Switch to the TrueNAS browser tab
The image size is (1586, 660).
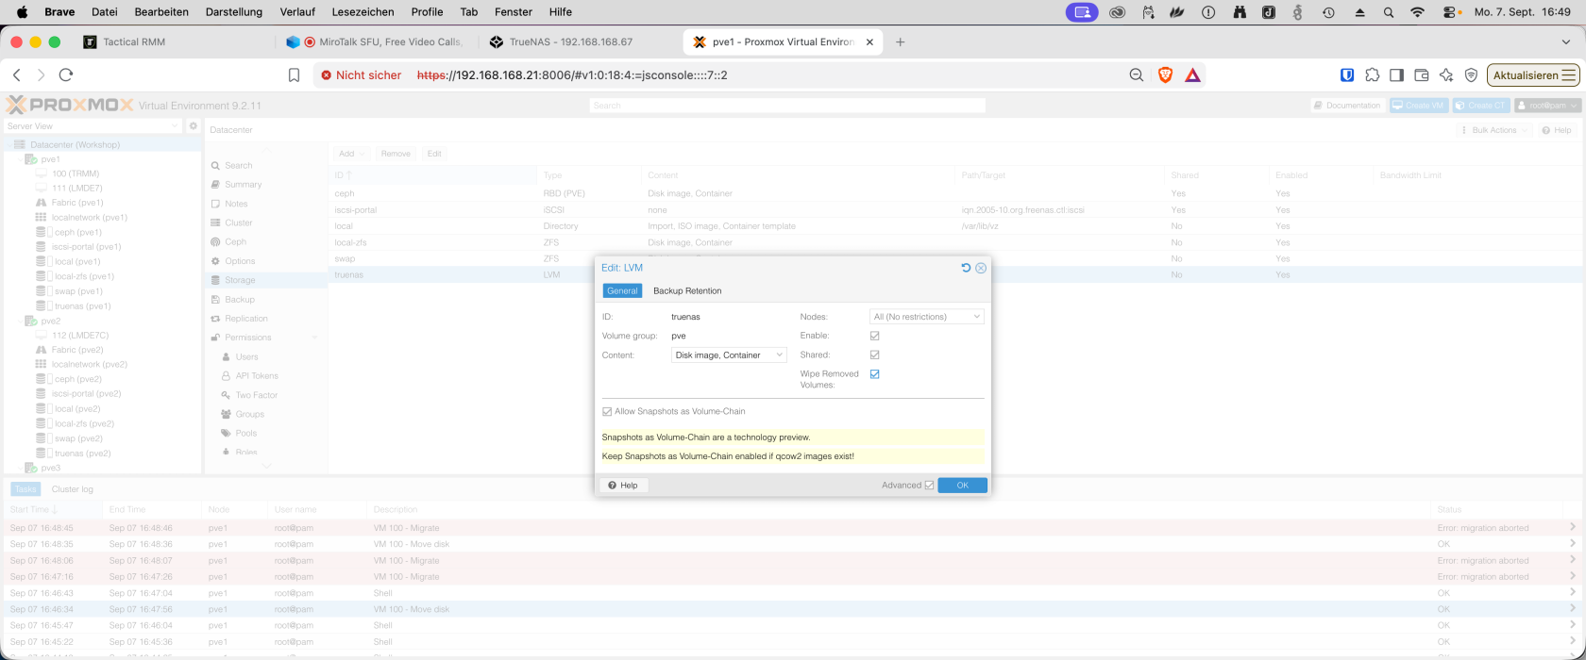click(571, 41)
